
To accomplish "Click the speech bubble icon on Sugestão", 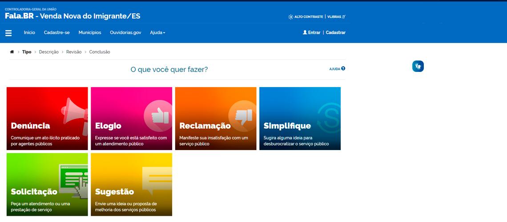I will tap(157, 180).
